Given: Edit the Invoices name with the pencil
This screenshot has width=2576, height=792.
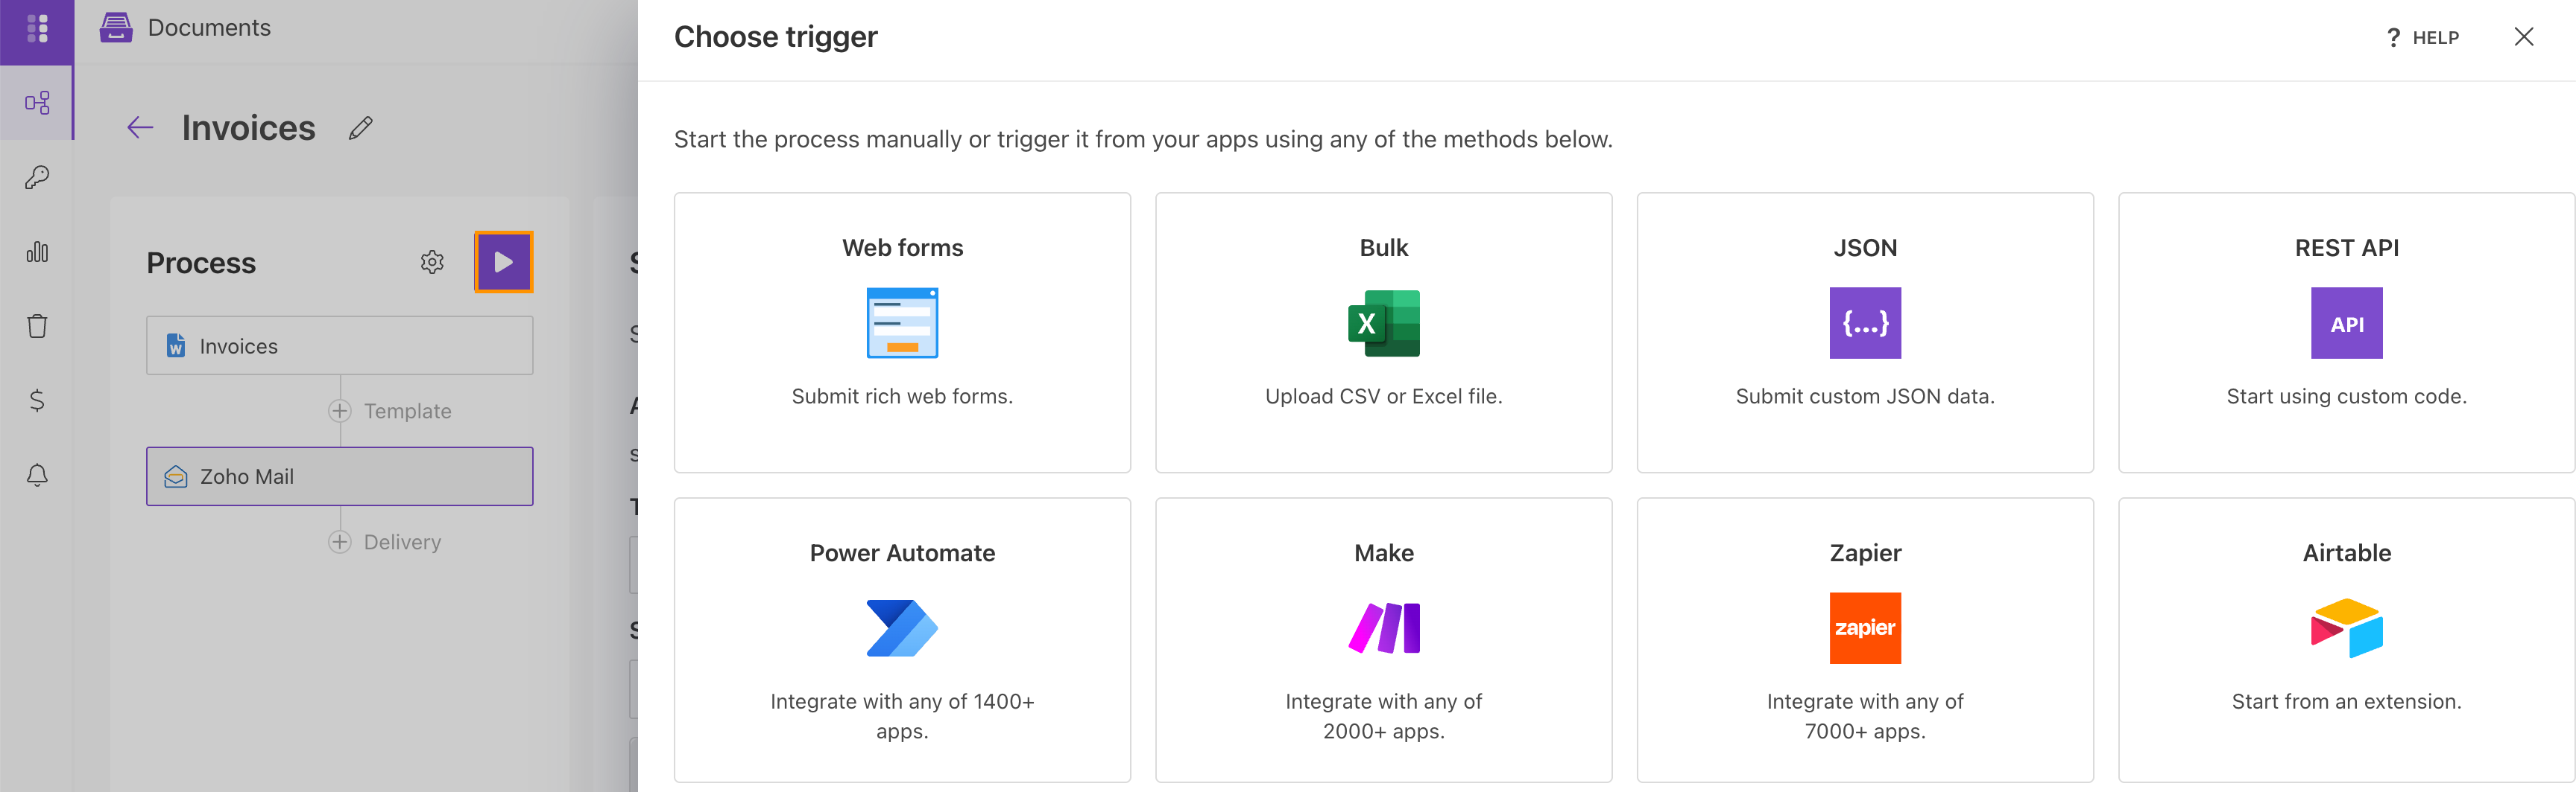Looking at the screenshot, I should [x=361, y=127].
